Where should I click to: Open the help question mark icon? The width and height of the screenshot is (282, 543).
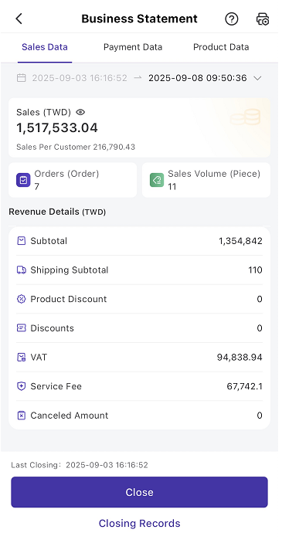point(232,19)
